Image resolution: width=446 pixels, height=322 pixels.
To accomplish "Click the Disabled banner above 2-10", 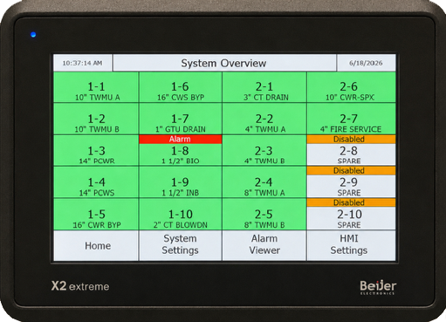I will pyautogui.click(x=351, y=202).
